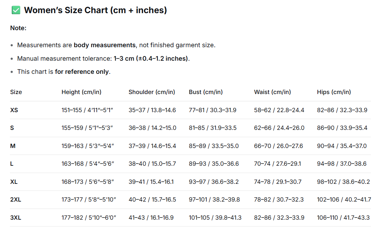Viewport: 383px width, 236px height.
Task: Select the '1–3 cm' tolerance text
Action: pyautogui.click(x=124, y=59)
